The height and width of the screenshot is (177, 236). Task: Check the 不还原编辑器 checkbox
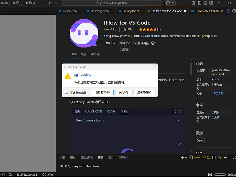tap(66, 92)
